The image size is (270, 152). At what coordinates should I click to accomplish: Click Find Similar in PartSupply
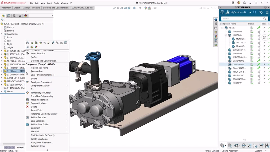43,135
